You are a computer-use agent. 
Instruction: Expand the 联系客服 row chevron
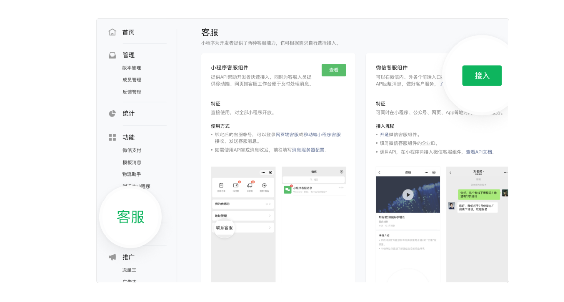(x=270, y=228)
